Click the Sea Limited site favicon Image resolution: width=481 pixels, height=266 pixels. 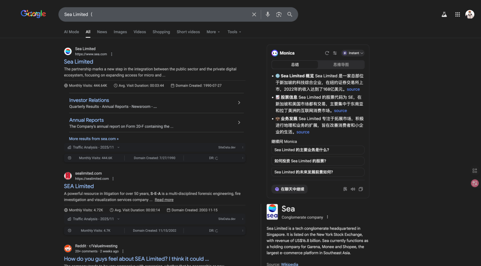point(68,52)
